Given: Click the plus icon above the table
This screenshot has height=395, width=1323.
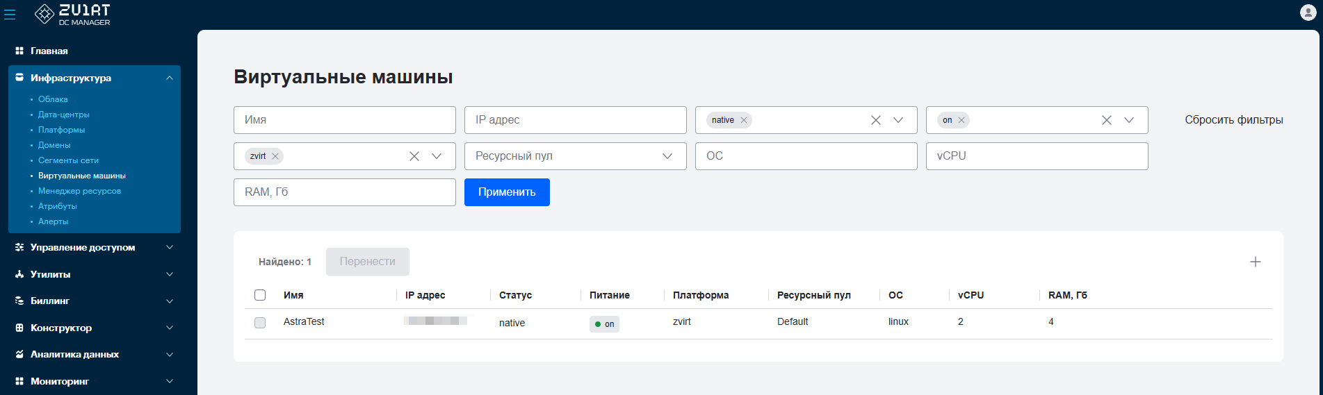Looking at the screenshot, I should coord(1256,262).
